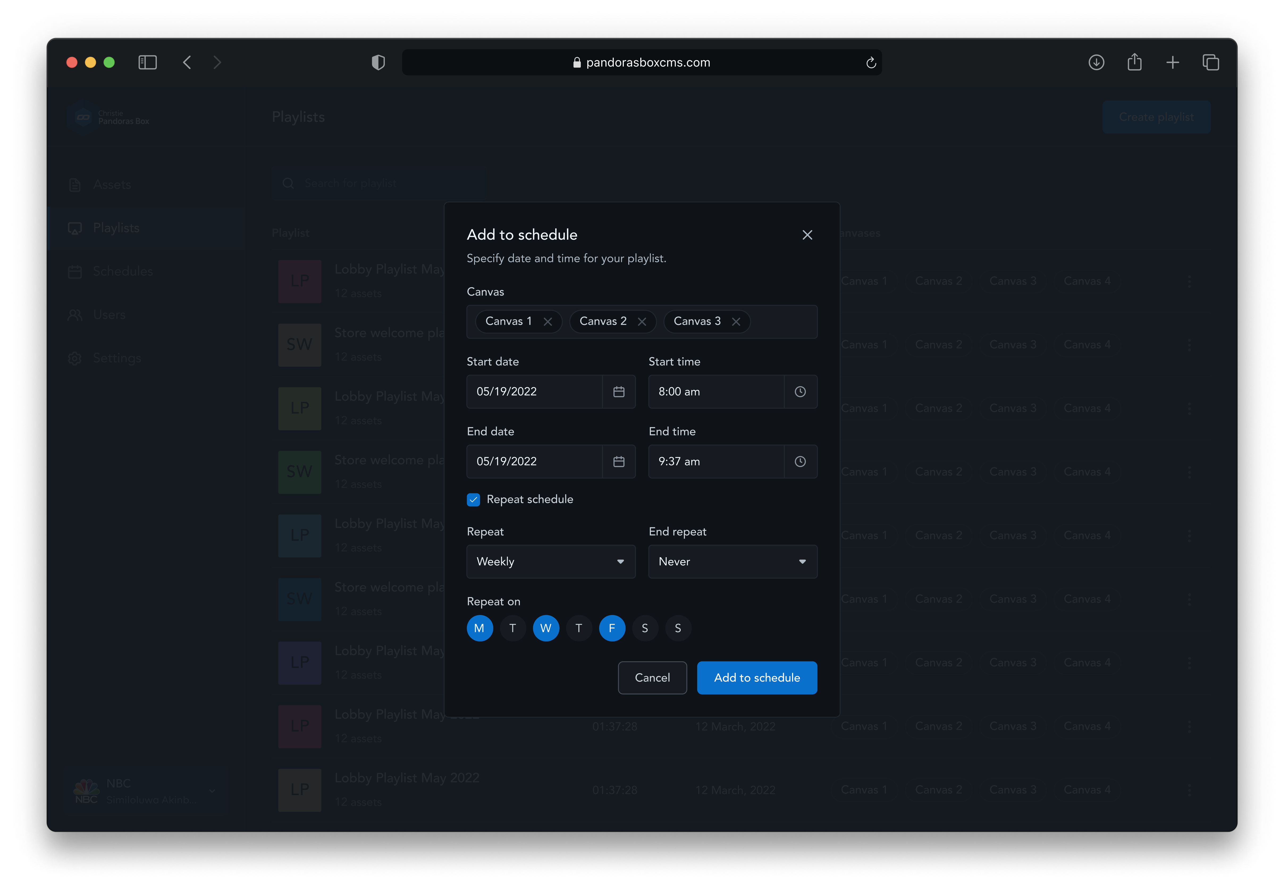Click the Cancel button
The image size is (1284, 887).
tap(652, 677)
